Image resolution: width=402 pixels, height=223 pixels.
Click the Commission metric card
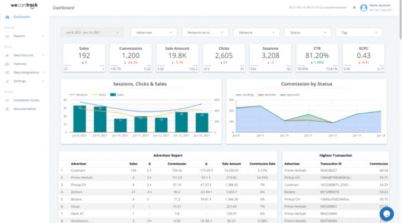(x=131, y=58)
